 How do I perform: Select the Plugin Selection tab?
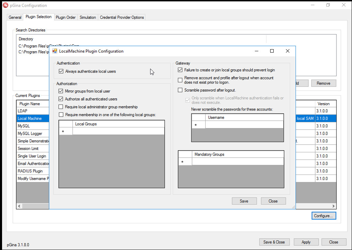38,17
